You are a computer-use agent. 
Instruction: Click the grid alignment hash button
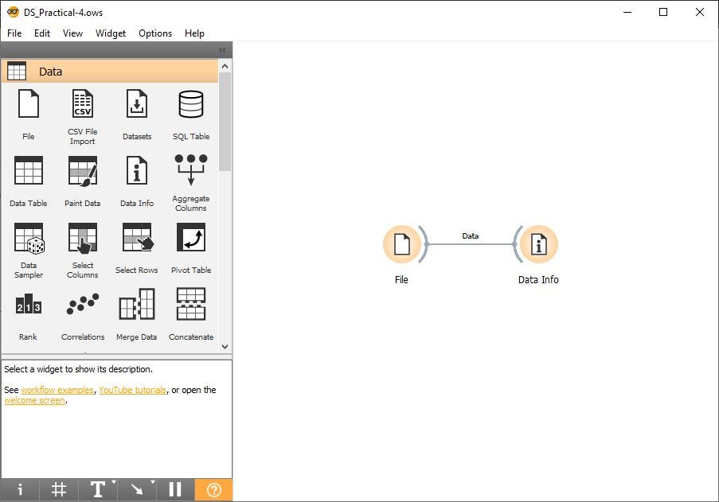[59, 489]
